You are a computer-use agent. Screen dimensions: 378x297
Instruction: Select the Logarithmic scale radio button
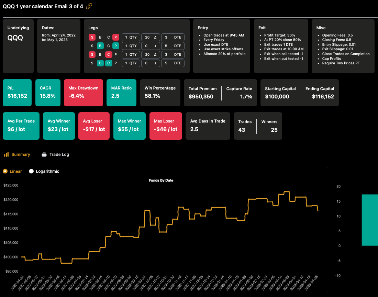pyautogui.click(x=31, y=171)
